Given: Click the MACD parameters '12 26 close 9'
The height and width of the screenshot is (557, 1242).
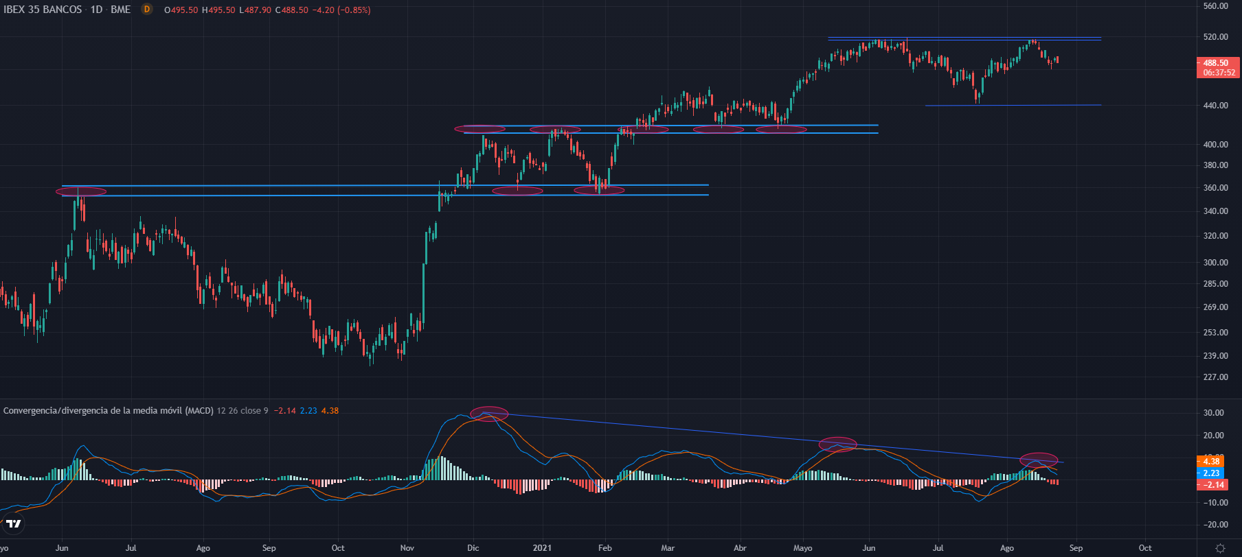Looking at the screenshot, I should click(x=242, y=411).
